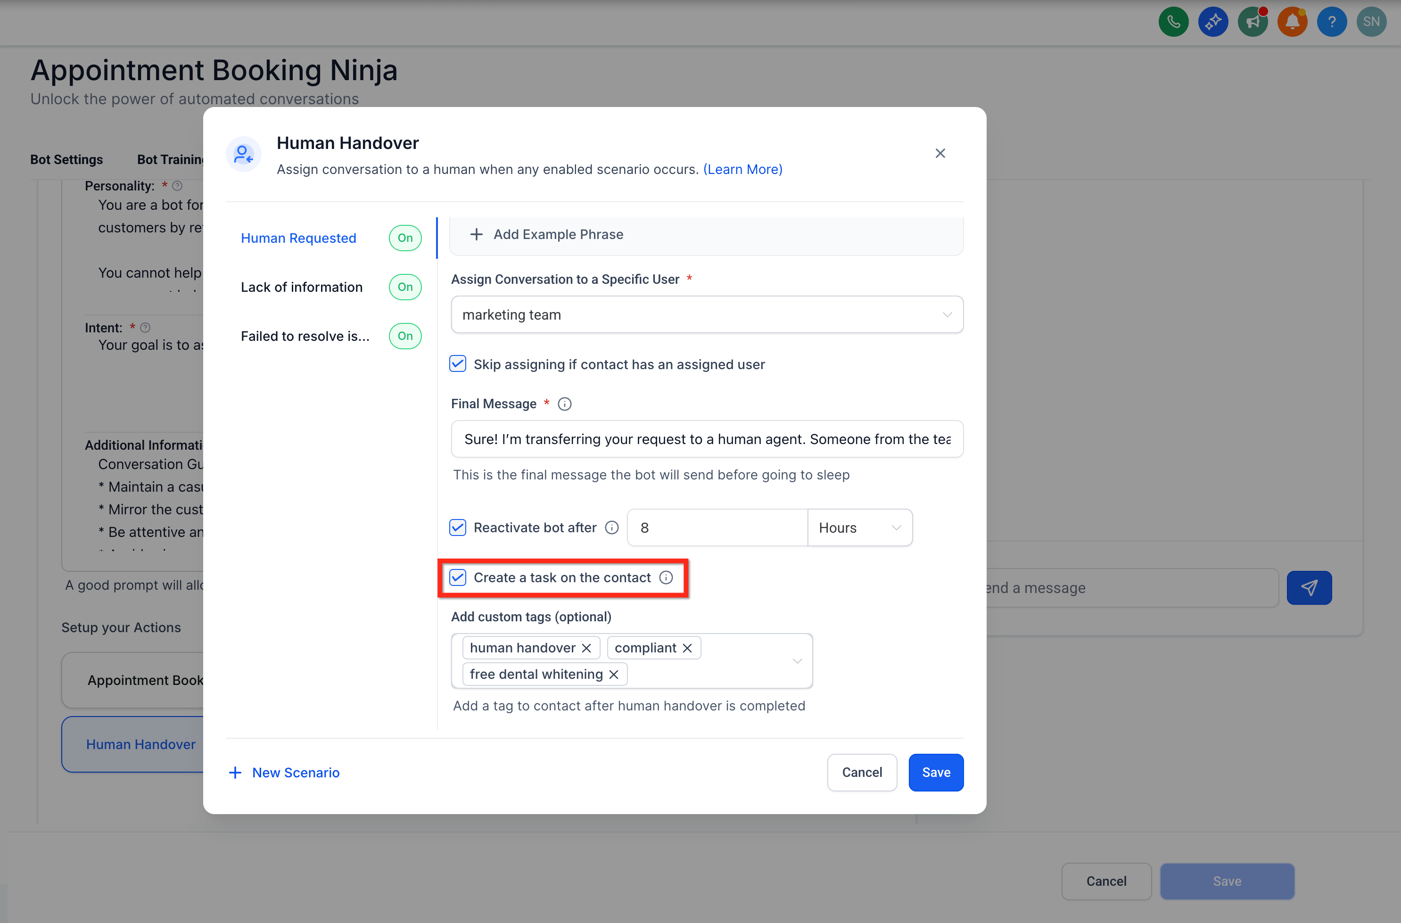Viewport: 1401px width, 923px height.
Task: Uncheck Skip assigning if contact has assigned user
Action: [457, 364]
